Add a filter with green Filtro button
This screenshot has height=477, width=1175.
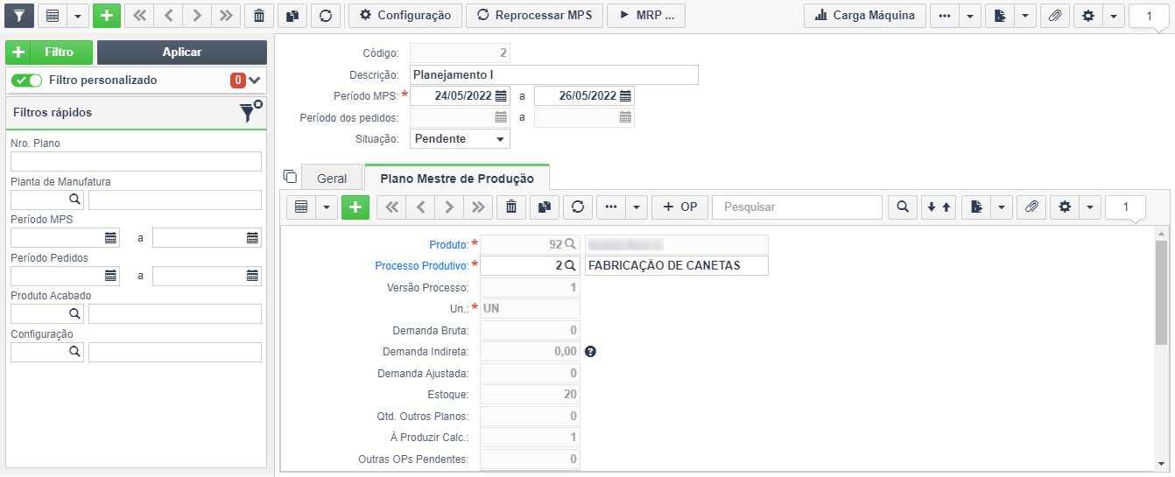(49, 53)
